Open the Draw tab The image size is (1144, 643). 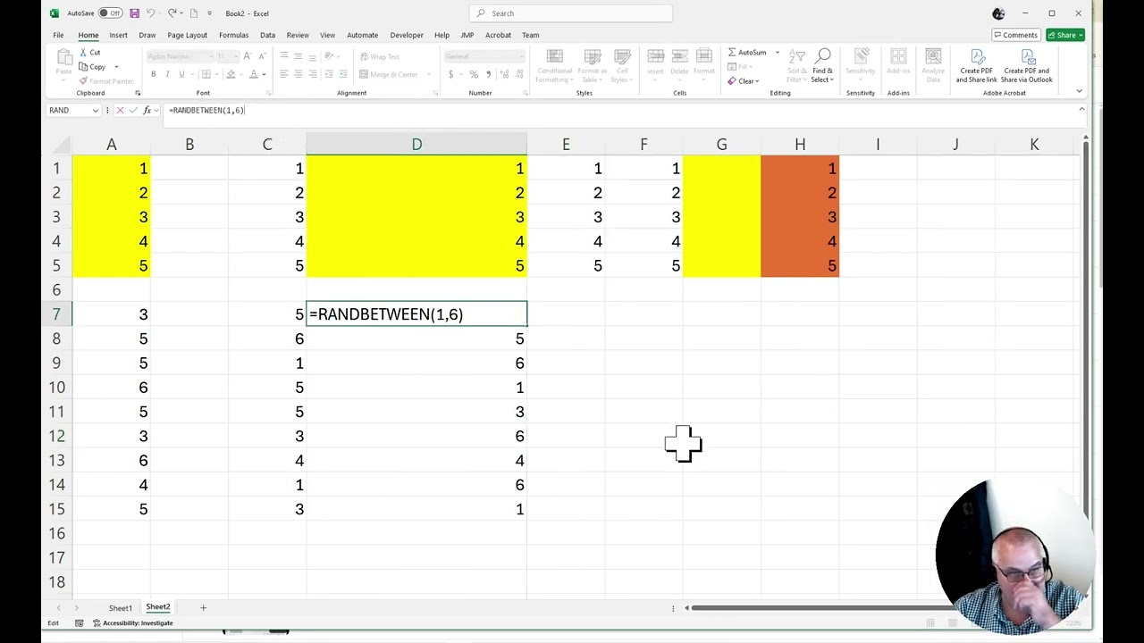click(147, 35)
